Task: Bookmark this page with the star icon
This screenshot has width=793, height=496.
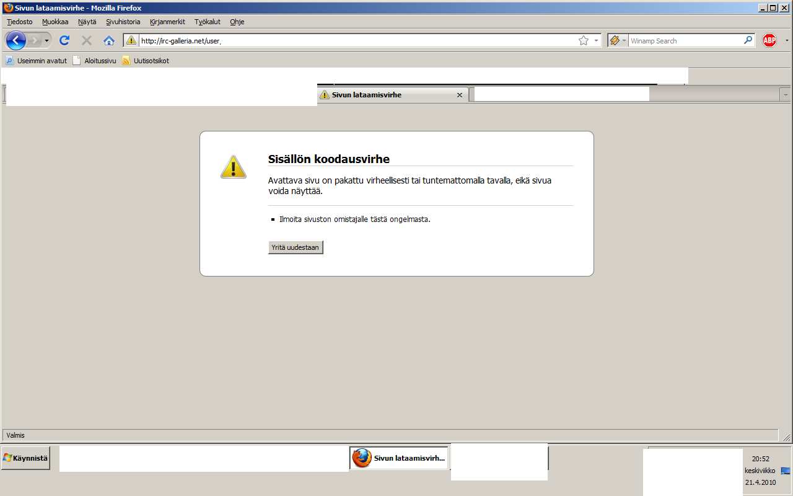Action: [x=584, y=40]
